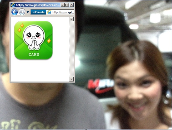Maximize the galaxylovers browser window
Viewport: 172px width, 130px height.
(x=67, y=5)
